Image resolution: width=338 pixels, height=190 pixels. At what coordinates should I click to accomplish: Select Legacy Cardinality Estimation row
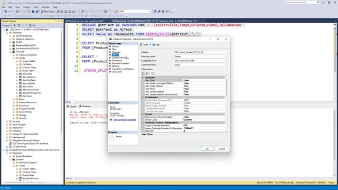coord(185,126)
